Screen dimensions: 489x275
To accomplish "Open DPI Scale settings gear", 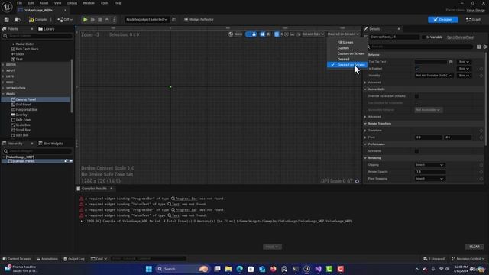I will [x=357, y=181].
